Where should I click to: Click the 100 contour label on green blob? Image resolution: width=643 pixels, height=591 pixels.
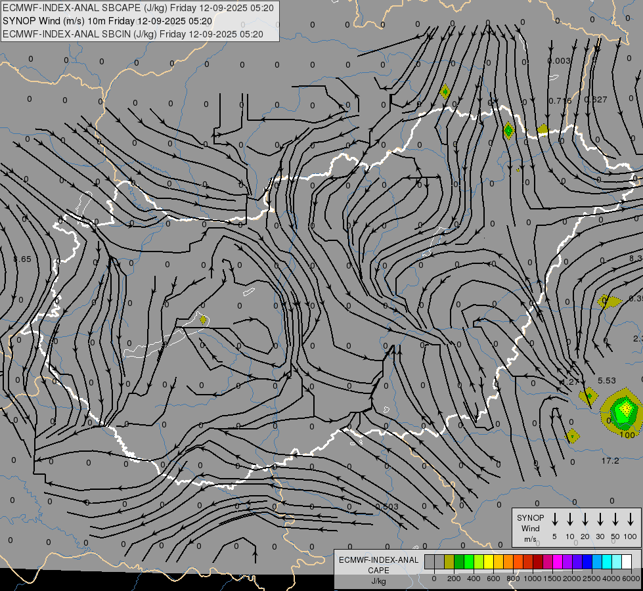click(x=627, y=435)
